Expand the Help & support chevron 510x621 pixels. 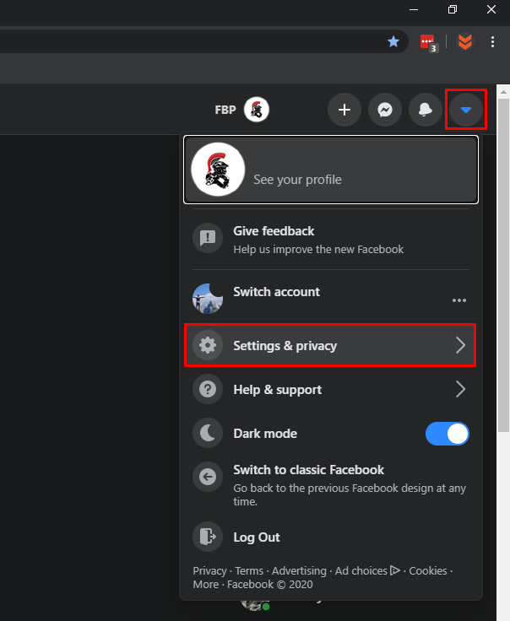click(x=460, y=389)
